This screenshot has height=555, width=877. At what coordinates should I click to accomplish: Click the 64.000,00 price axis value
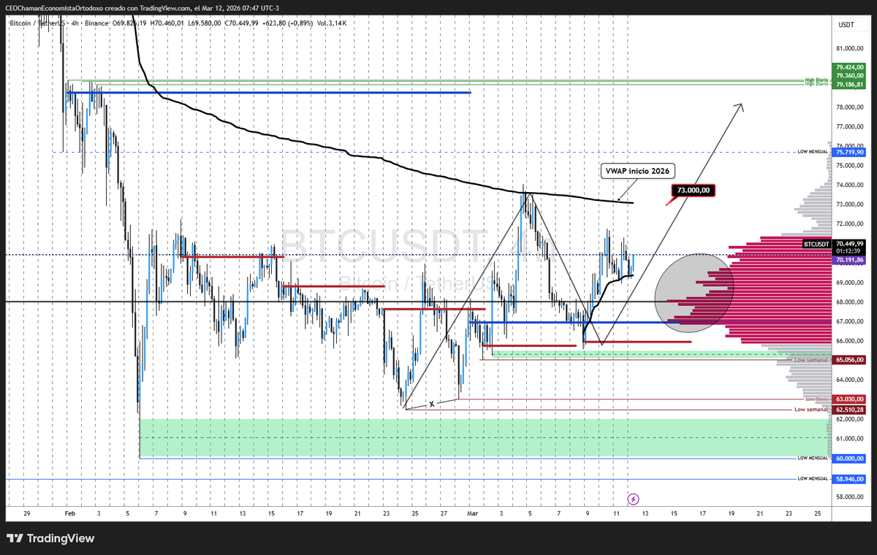point(850,380)
